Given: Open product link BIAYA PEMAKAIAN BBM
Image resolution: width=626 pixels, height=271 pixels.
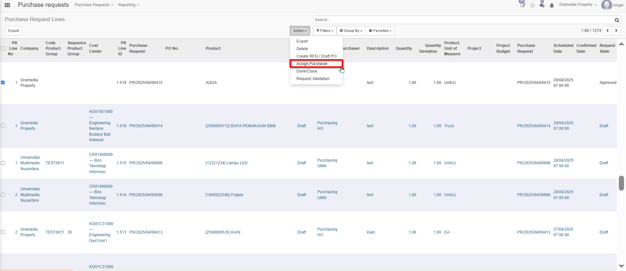Looking at the screenshot, I should [x=241, y=126].
